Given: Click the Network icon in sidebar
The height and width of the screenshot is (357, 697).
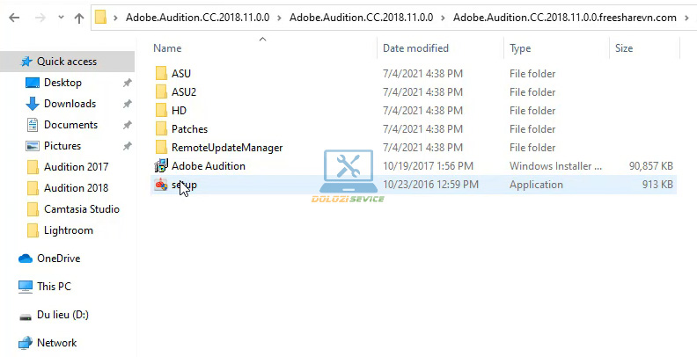Looking at the screenshot, I should [26, 343].
